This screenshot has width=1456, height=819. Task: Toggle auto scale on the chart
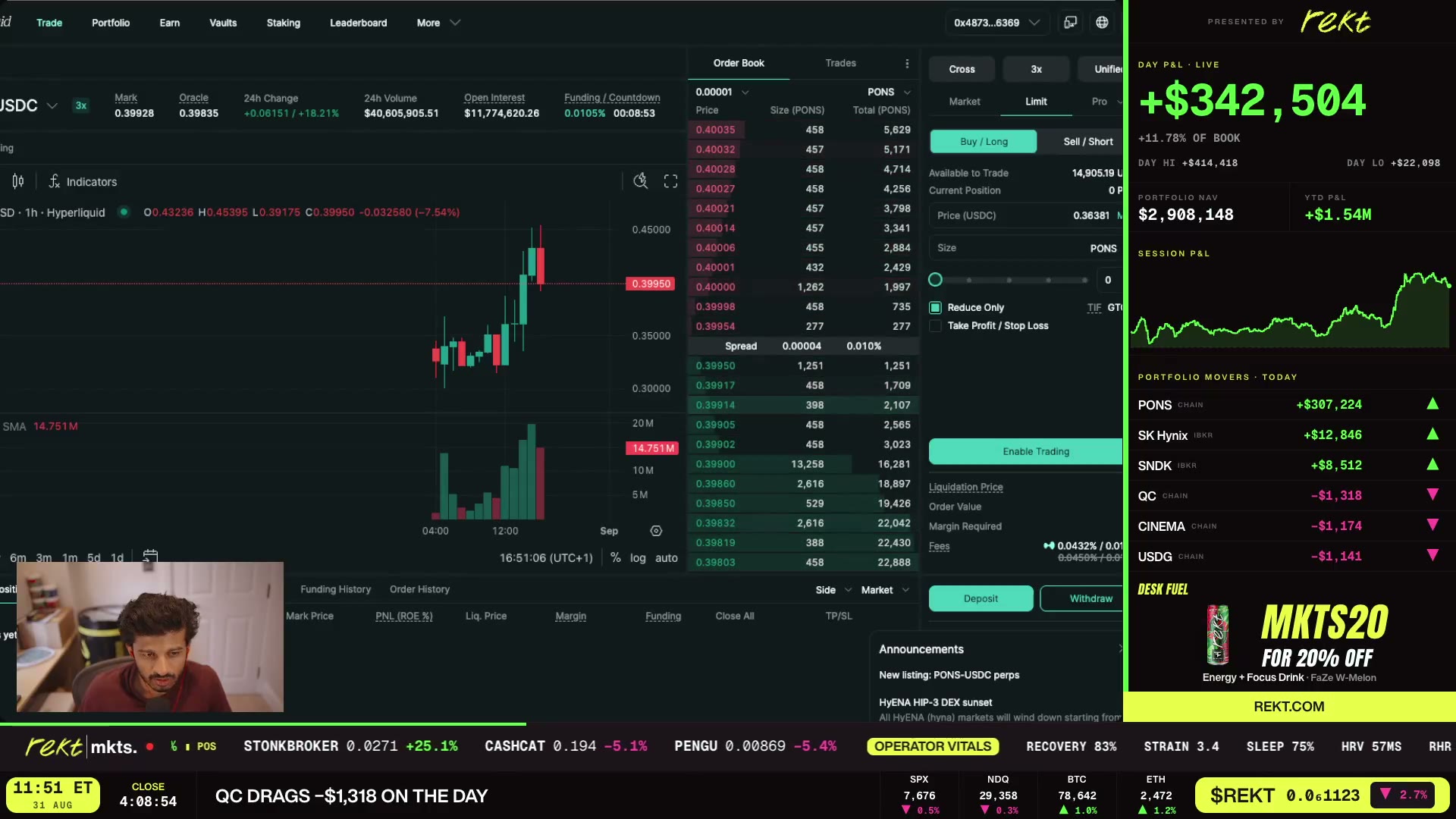tap(667, 558)
